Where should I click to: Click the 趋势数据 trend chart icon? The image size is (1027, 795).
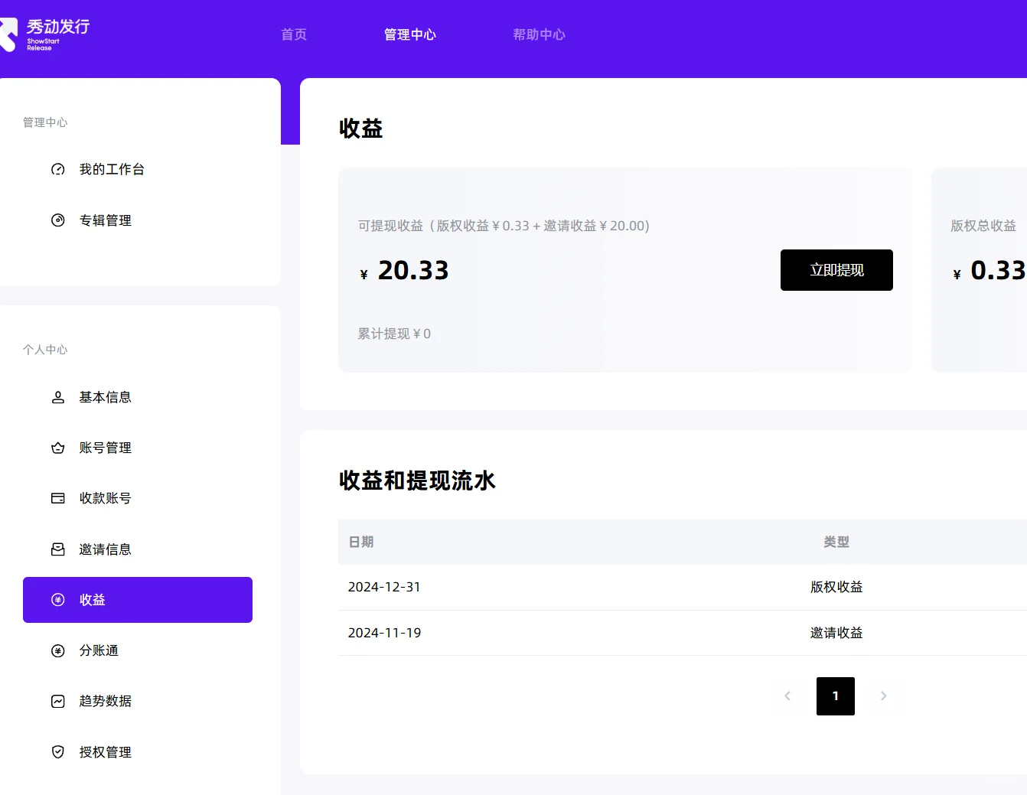click(57, 701)
